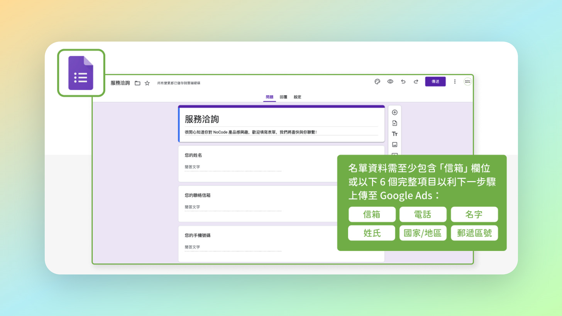562x316 pixels.
Task: Edit the form description starting 很開心知道
Action: point(281,132)
